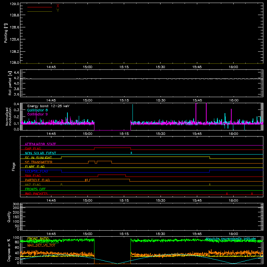Click the 'Degrees or %' axis title
This screenshot has width=267, height=267.
(9, 250)
